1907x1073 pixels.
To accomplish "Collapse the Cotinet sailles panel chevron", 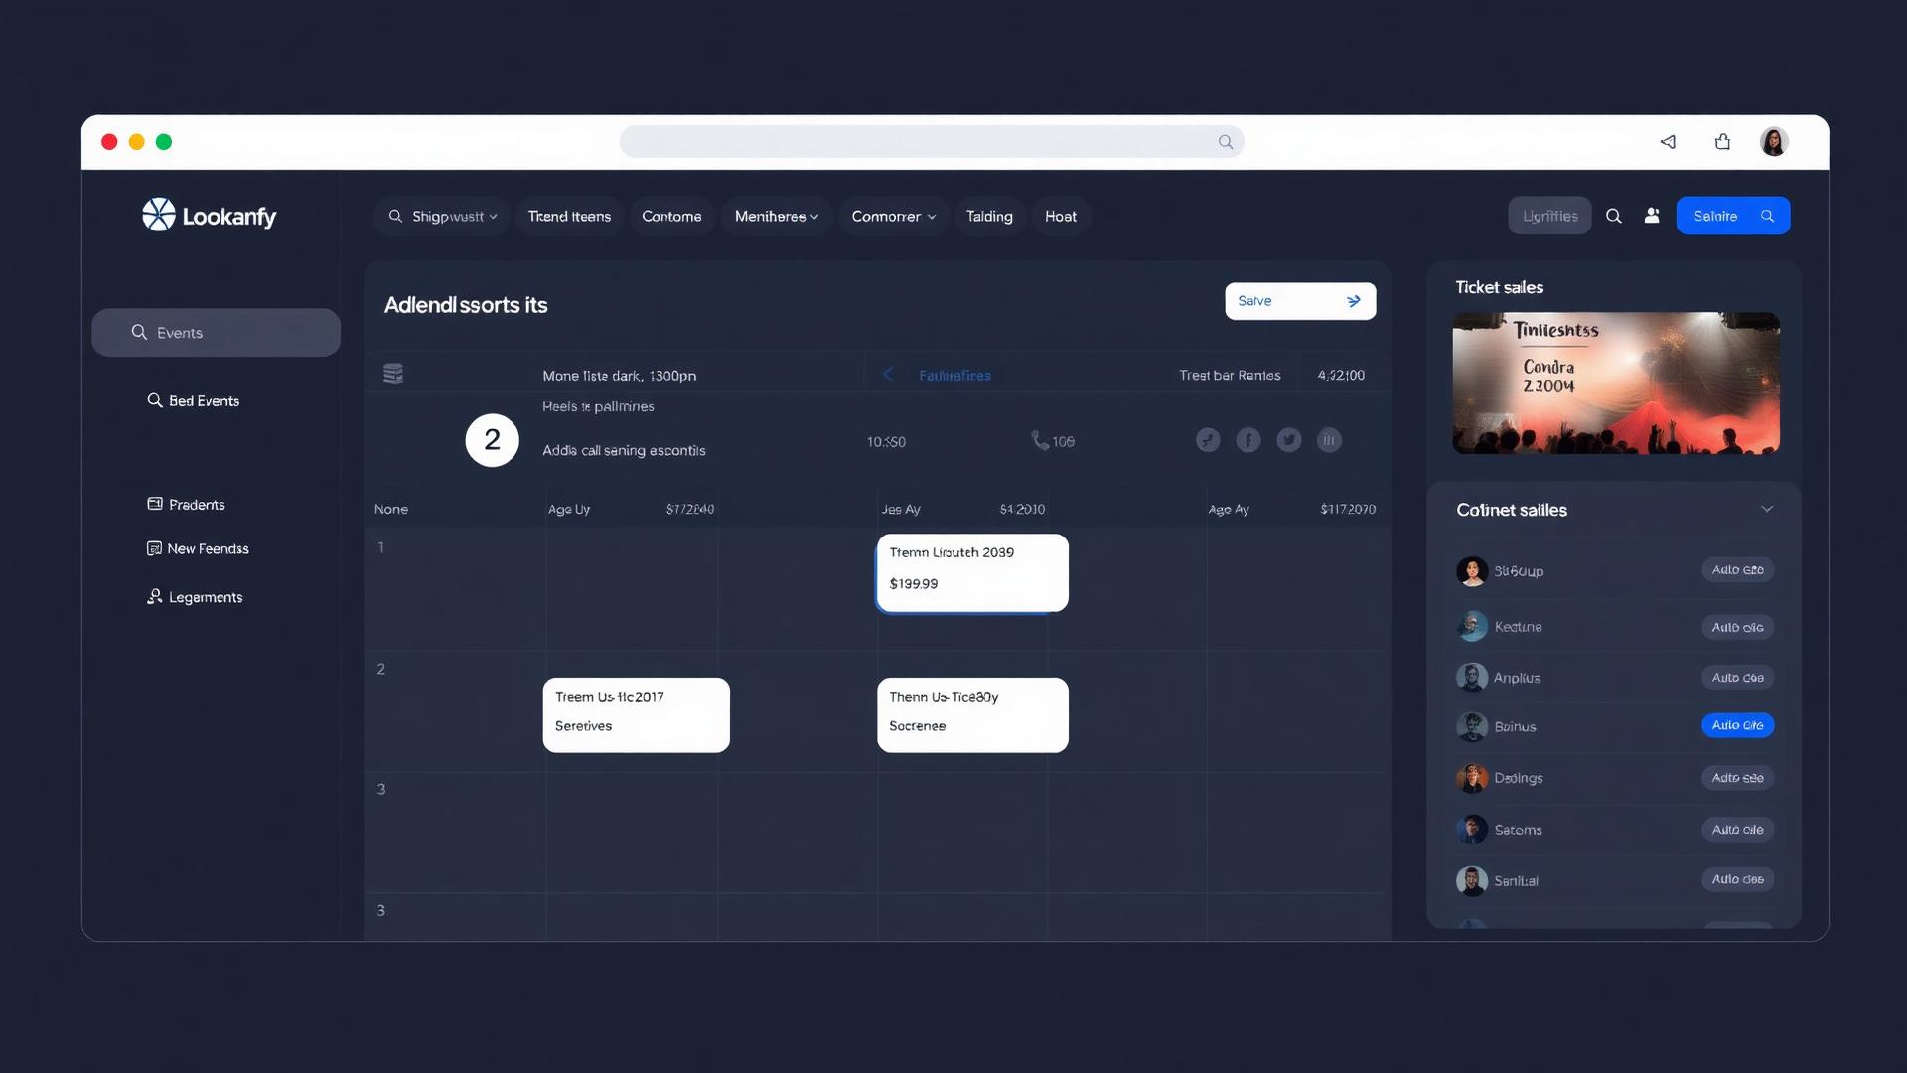I will (x=1767, y=509).
